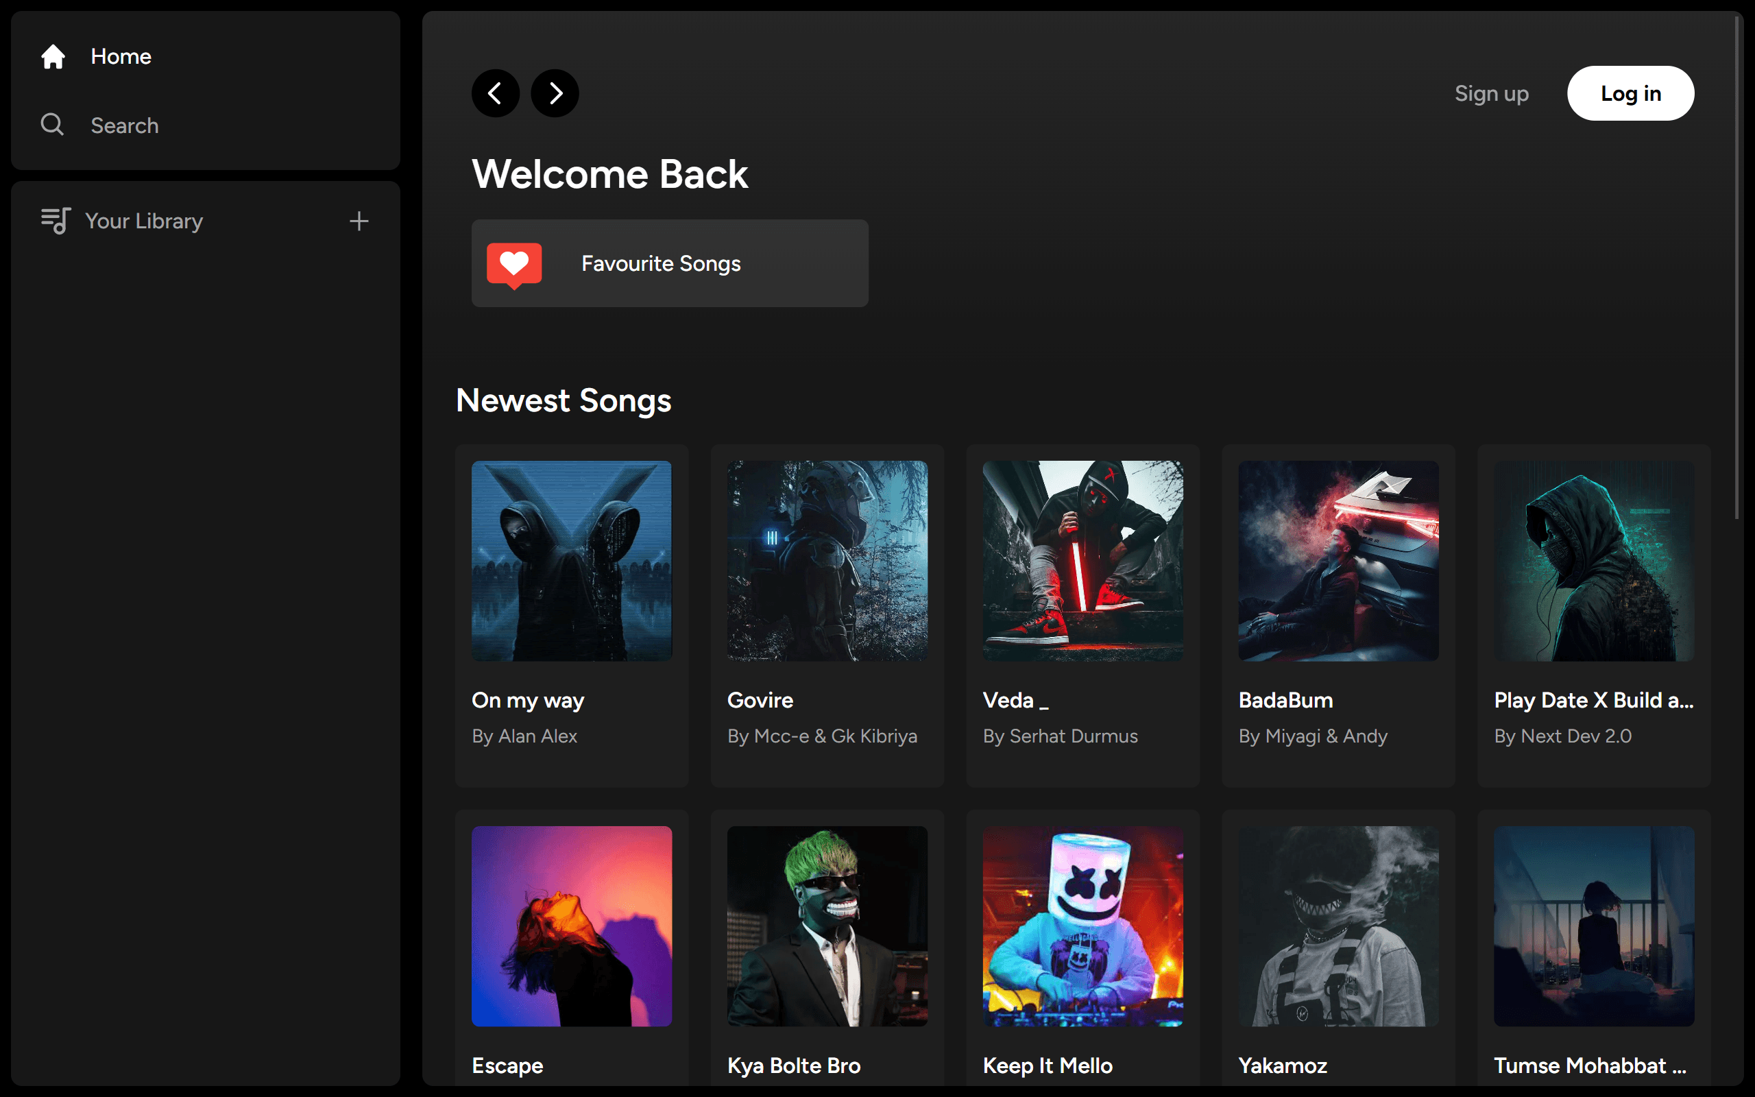This screenshot has width=1755, height=1097.
Task: Click the main content vertical scrollbar
Action: (1736, 269)
